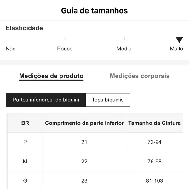Click waist value 81-103 cell
Screen dimensions: 189x189
coord(154,181)
